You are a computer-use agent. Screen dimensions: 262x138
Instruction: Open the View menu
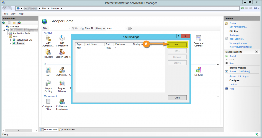13,14
